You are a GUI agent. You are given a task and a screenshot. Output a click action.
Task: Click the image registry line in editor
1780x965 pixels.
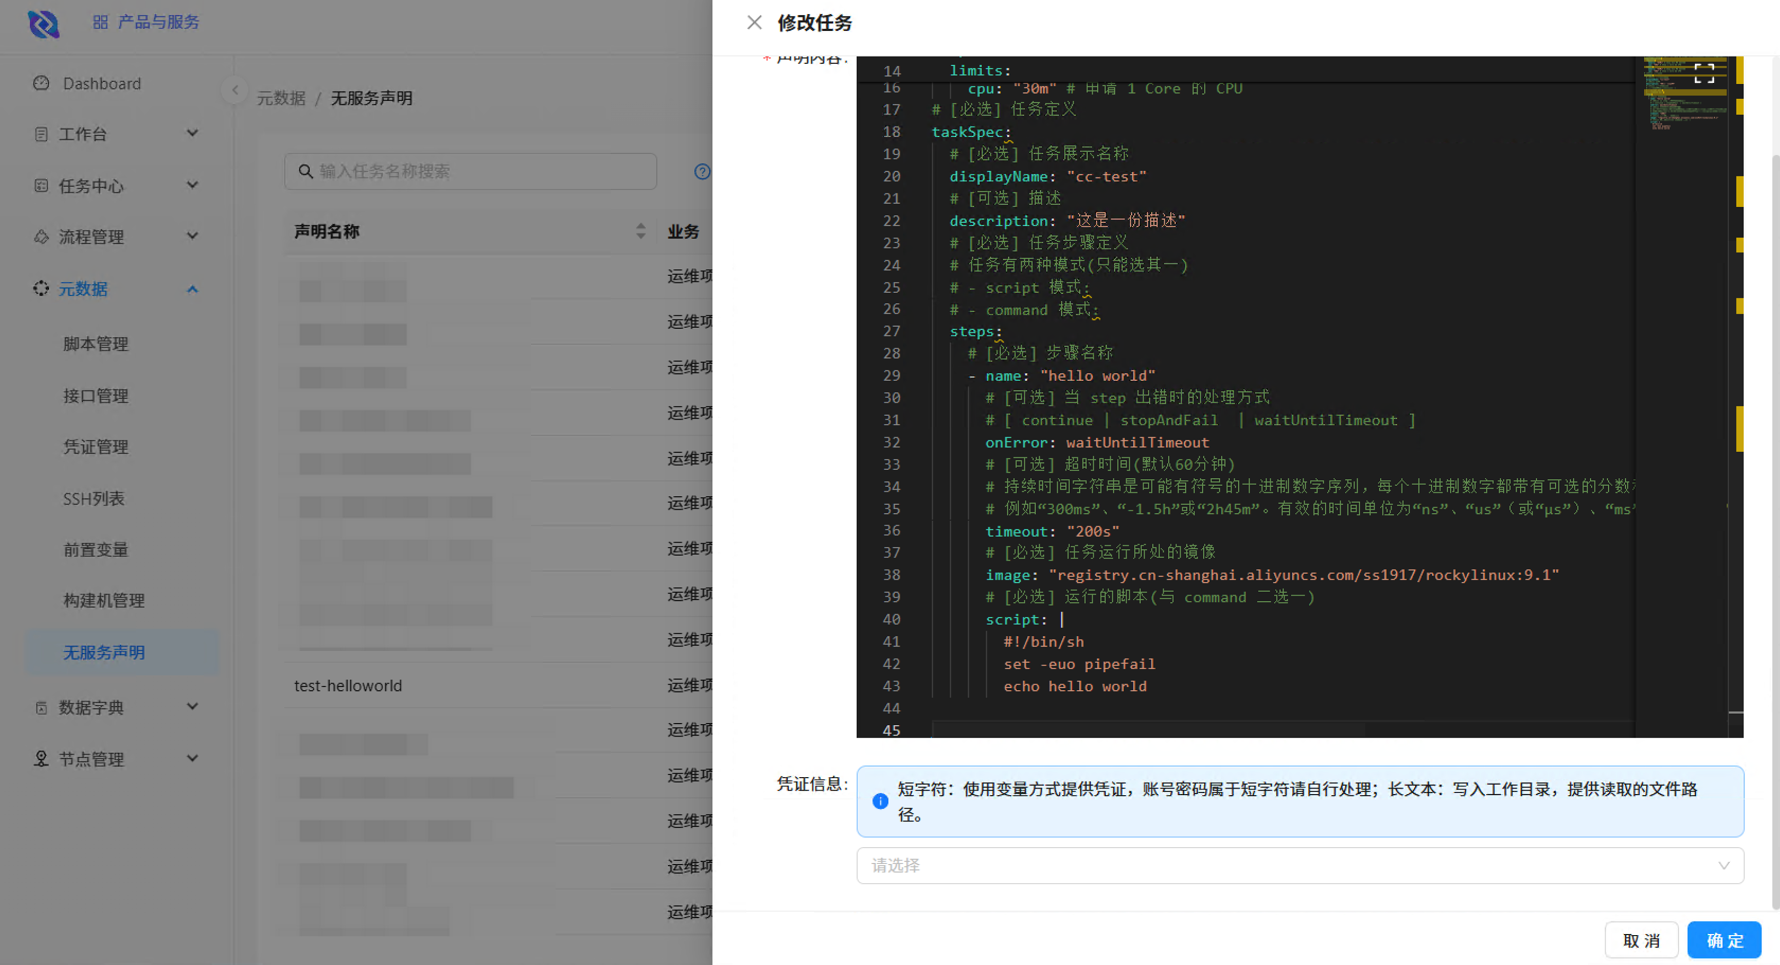pyautogui.click(x=1272, y=574)
